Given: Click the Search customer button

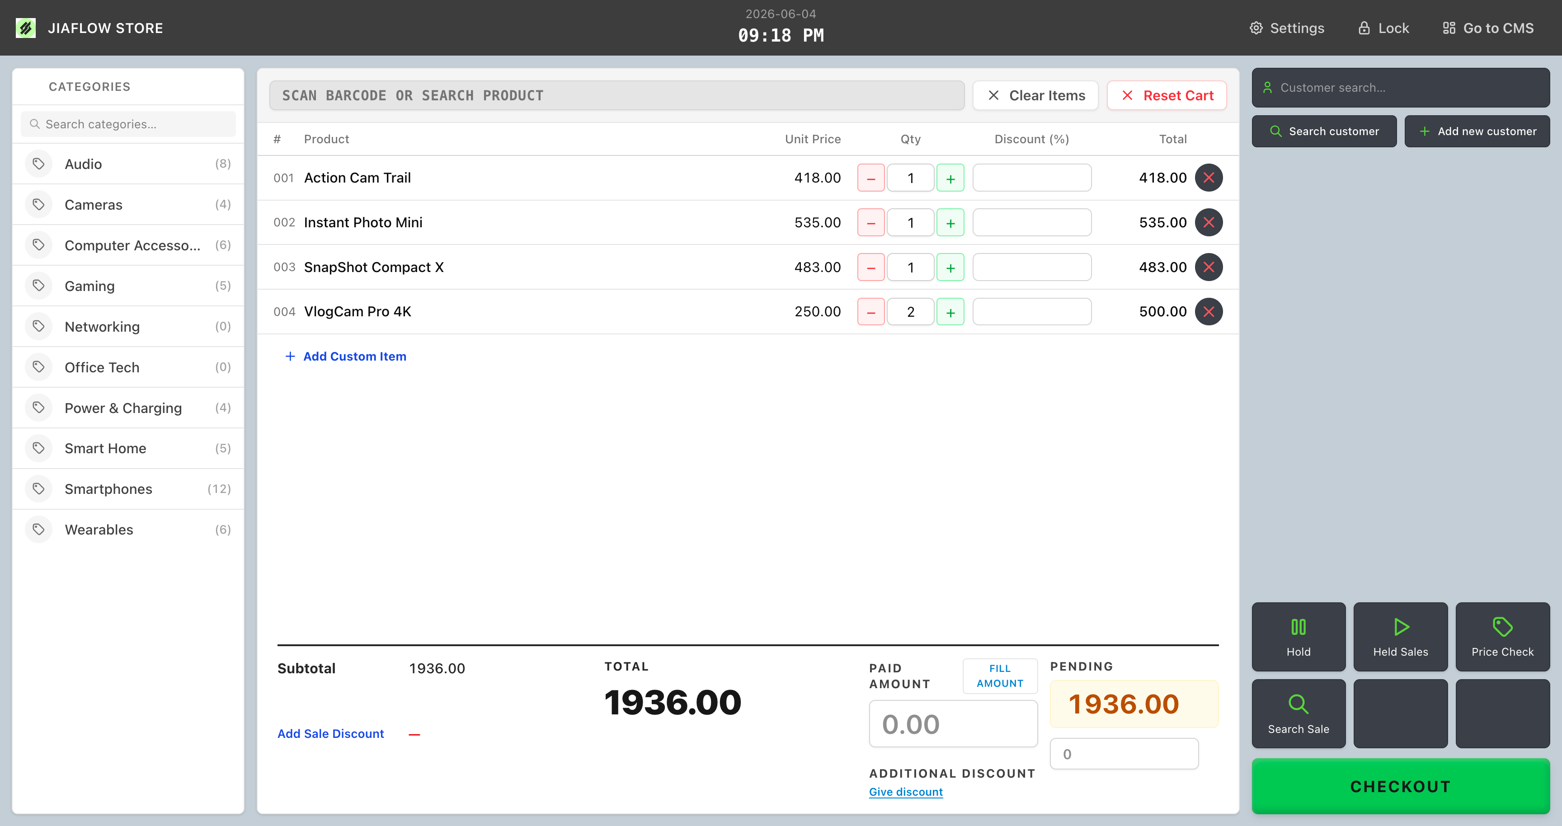Looking at the screenshot, I should click(x=1324, y=131).
